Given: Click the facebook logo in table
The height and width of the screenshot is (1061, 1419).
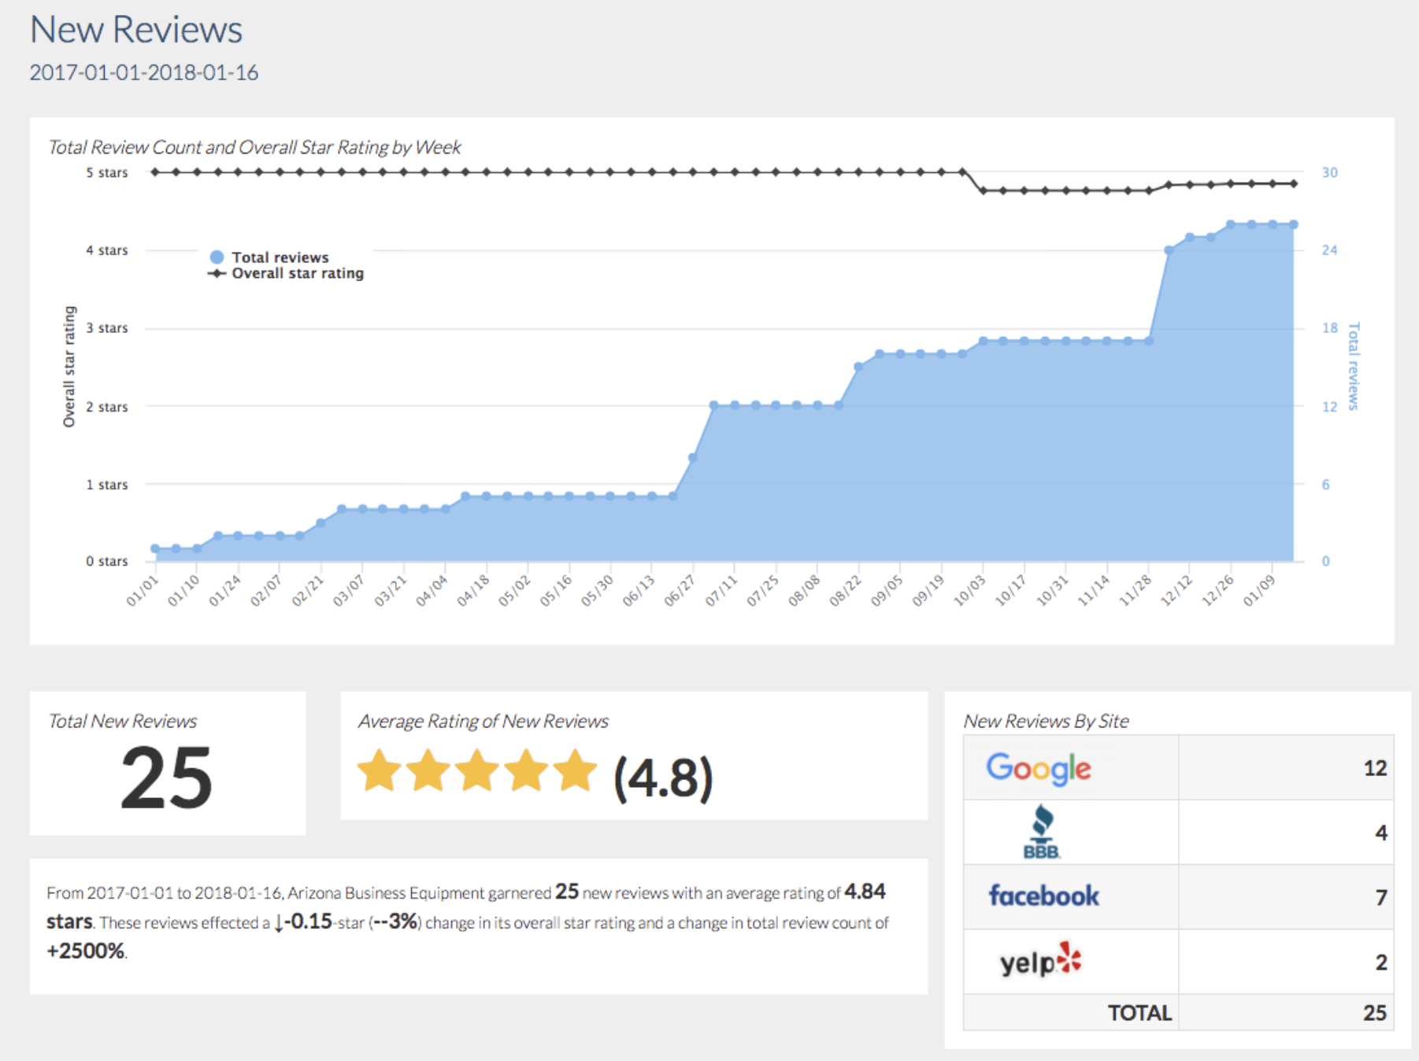Looking at the screenshot, I should tap(1043, 896).
